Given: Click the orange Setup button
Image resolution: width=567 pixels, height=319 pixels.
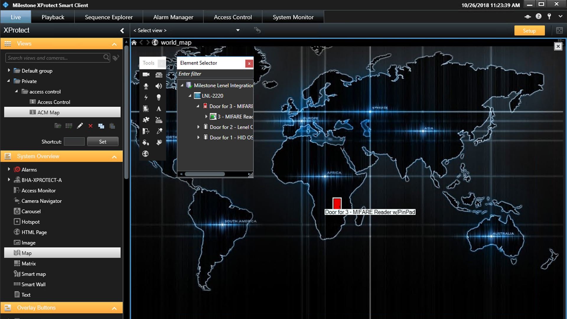Looking at the screenshot, I should (529, 30).
